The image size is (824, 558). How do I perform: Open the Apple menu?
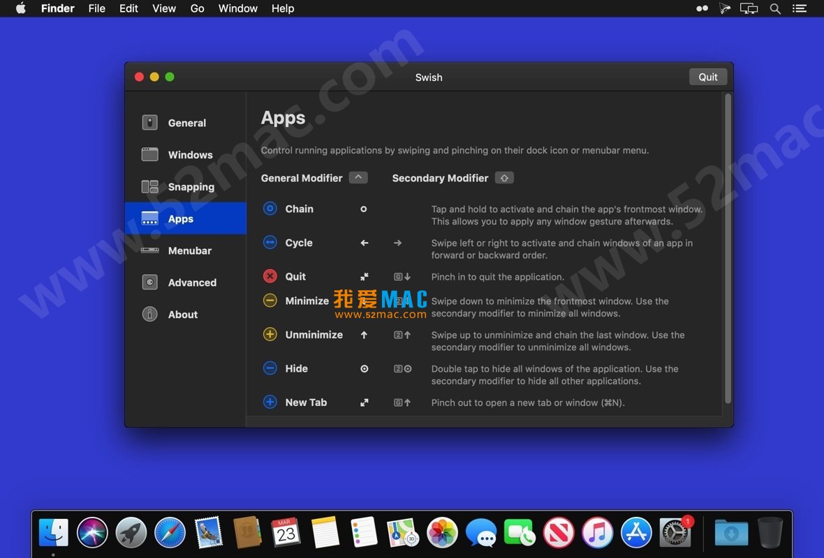tap(21, 8)
